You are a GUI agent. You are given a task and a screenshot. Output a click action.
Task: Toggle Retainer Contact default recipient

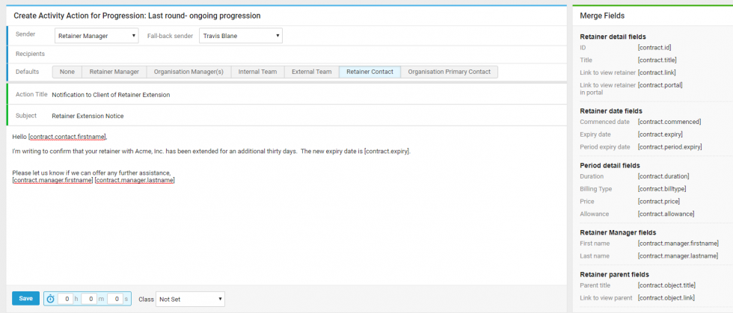(369, 72)
